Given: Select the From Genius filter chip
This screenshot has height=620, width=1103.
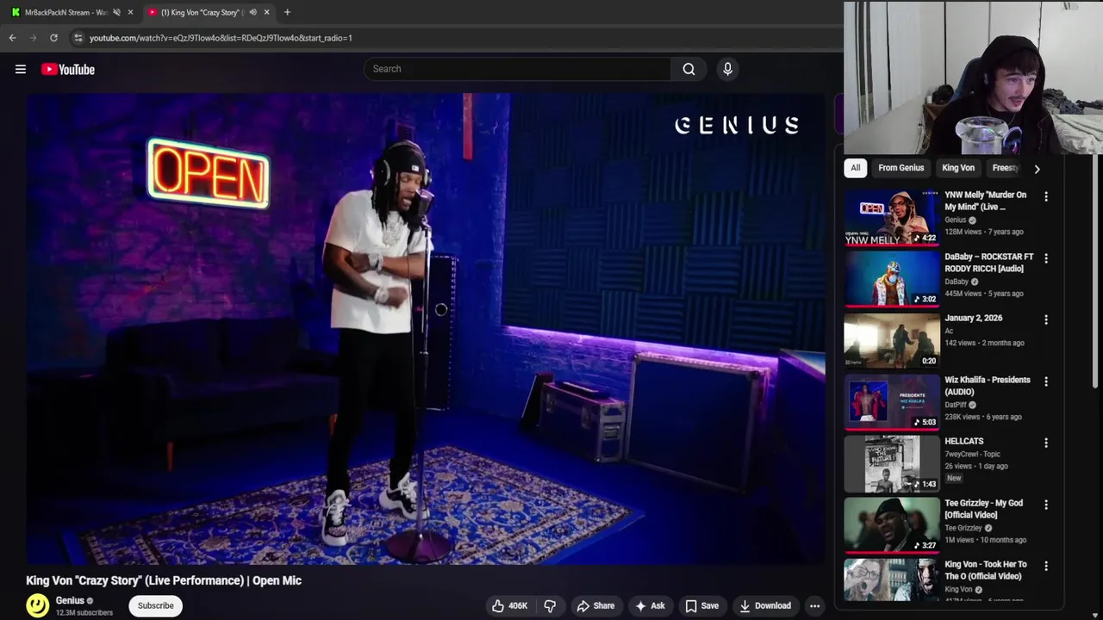Looking at the screenshot, I should 900,168.
